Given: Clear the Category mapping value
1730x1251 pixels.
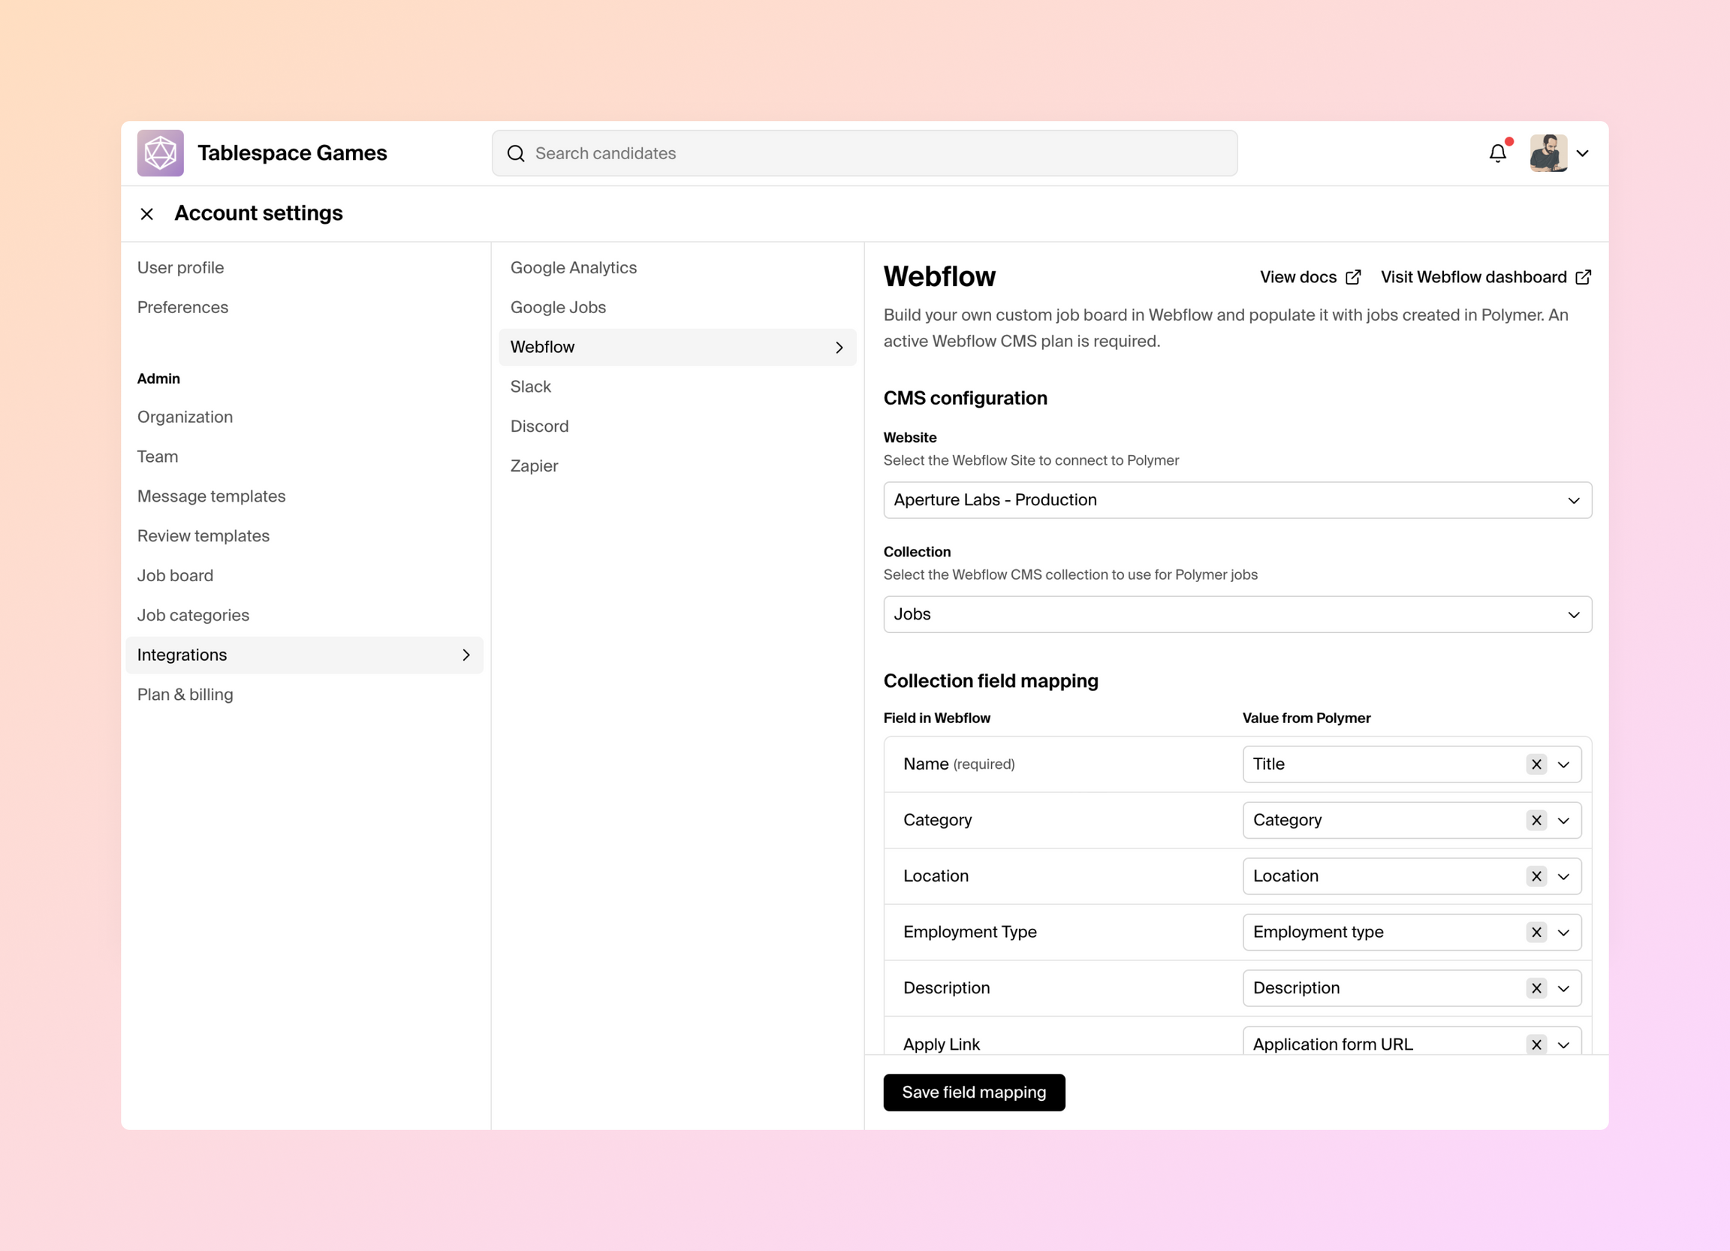Looking at the screenshot, I should (1536, 820).
